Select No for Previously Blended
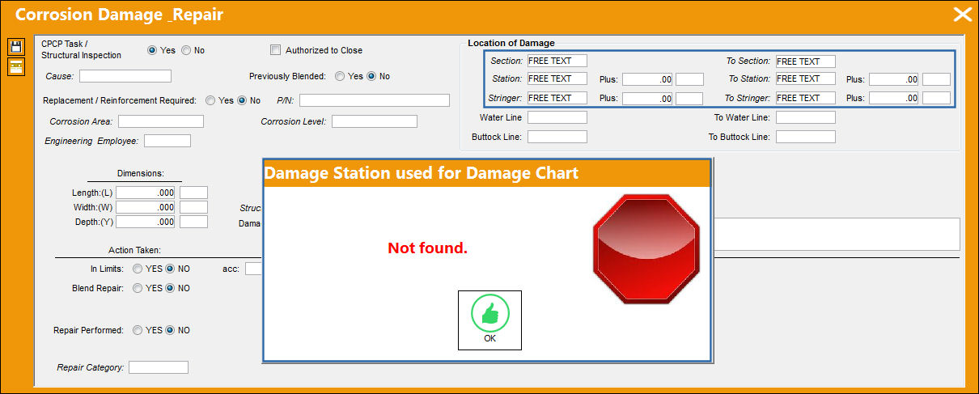The width and height of the screenshot is (979, 394). pos(371,76)
